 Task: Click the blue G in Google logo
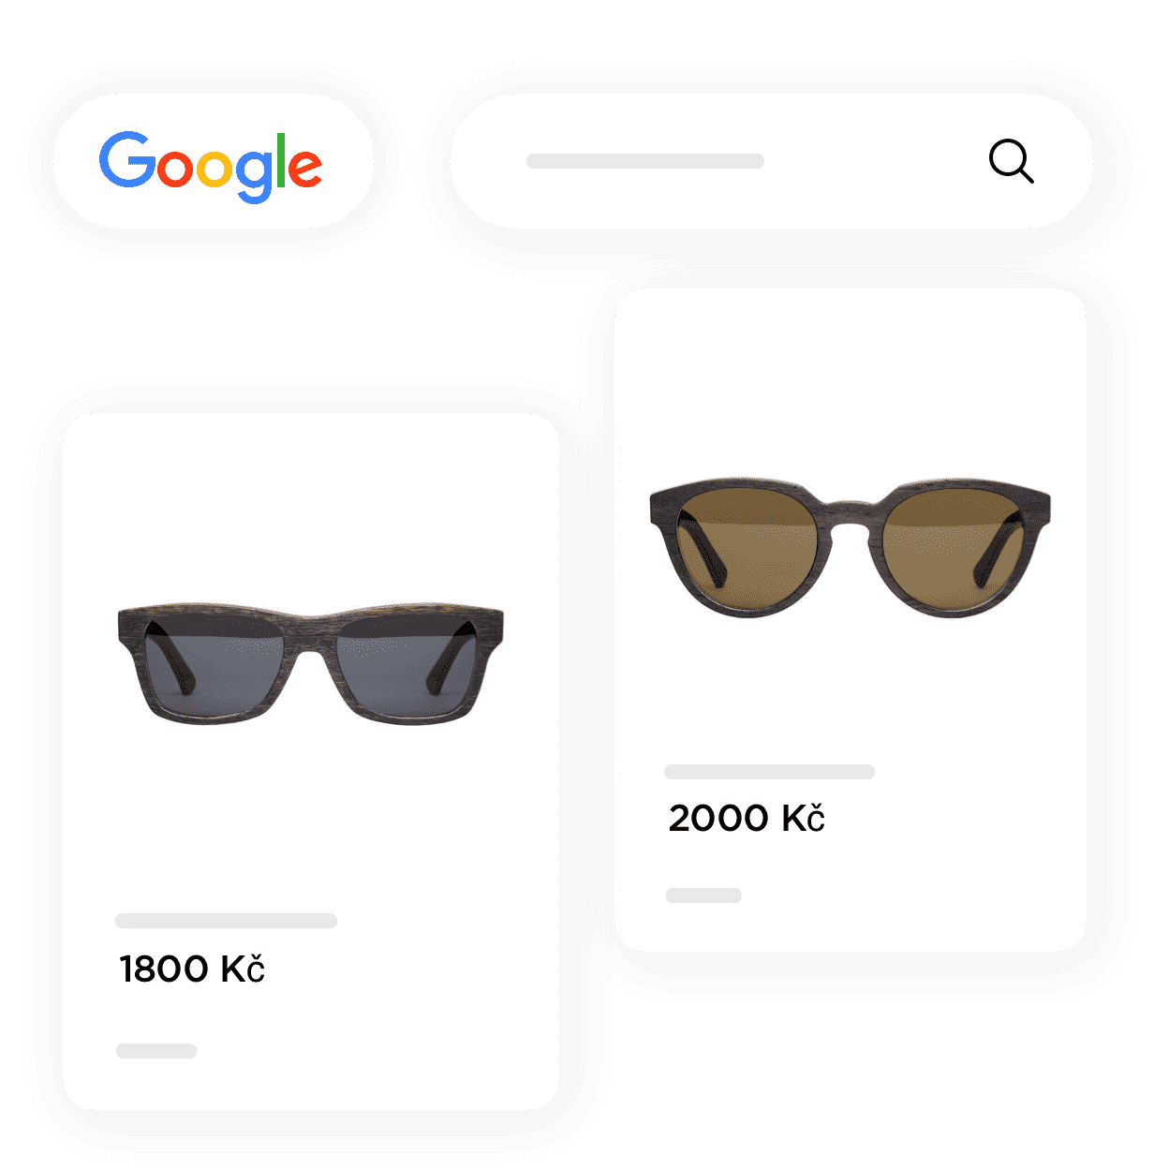[127, 159]
